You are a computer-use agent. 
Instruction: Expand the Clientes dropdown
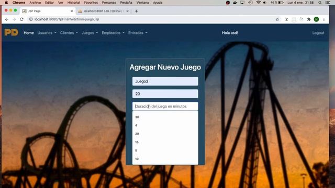point(69,33)
